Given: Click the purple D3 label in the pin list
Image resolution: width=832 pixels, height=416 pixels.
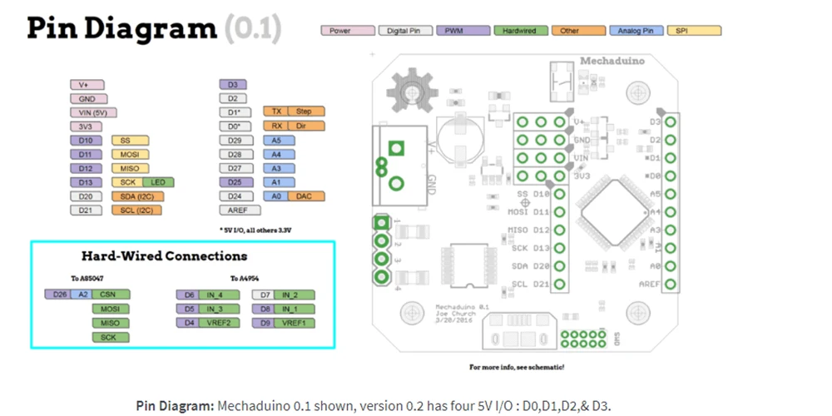Looking at the screenshot, I should click(x=233, y=85).
